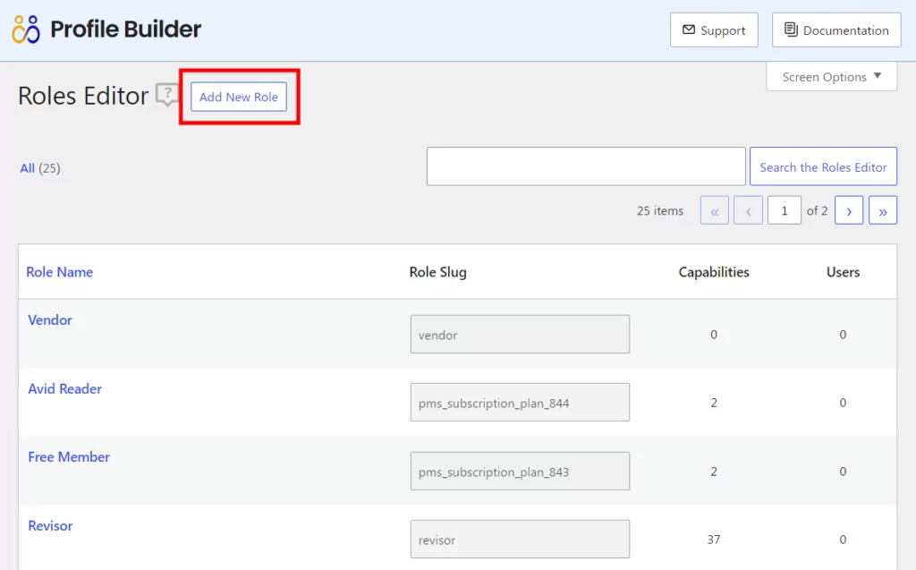
Task: Click the Add New Role button
Action: click(239, 97)
